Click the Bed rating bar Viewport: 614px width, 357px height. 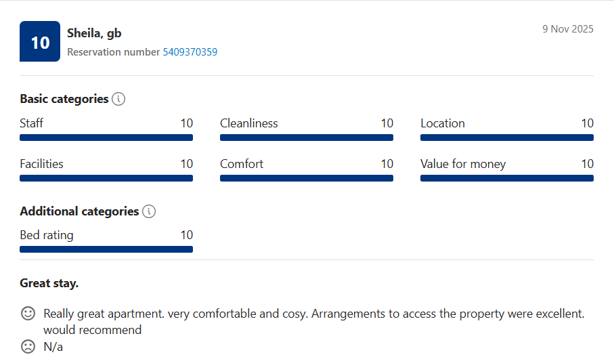(106, 249)
